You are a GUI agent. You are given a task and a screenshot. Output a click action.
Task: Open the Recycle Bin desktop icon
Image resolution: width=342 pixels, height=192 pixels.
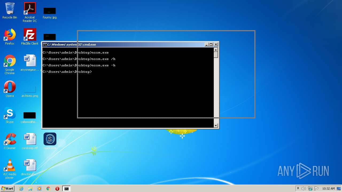(10, 11)
